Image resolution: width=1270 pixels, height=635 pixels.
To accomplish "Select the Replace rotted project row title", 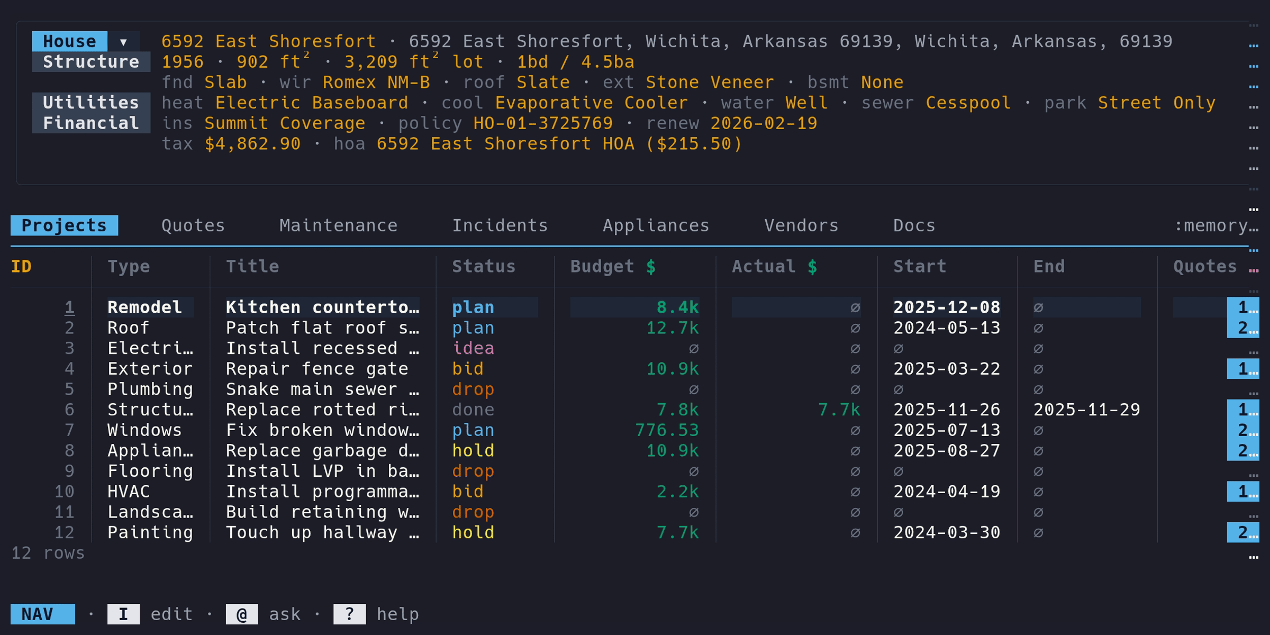I will coord(322,410).
